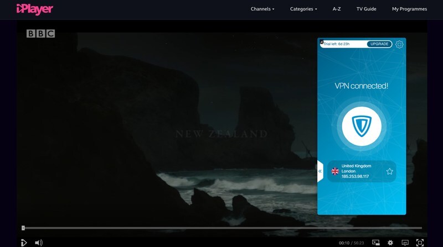Click the BBC logo on the video
This screenshot has width=443, height=247.
tap(40, 34)
